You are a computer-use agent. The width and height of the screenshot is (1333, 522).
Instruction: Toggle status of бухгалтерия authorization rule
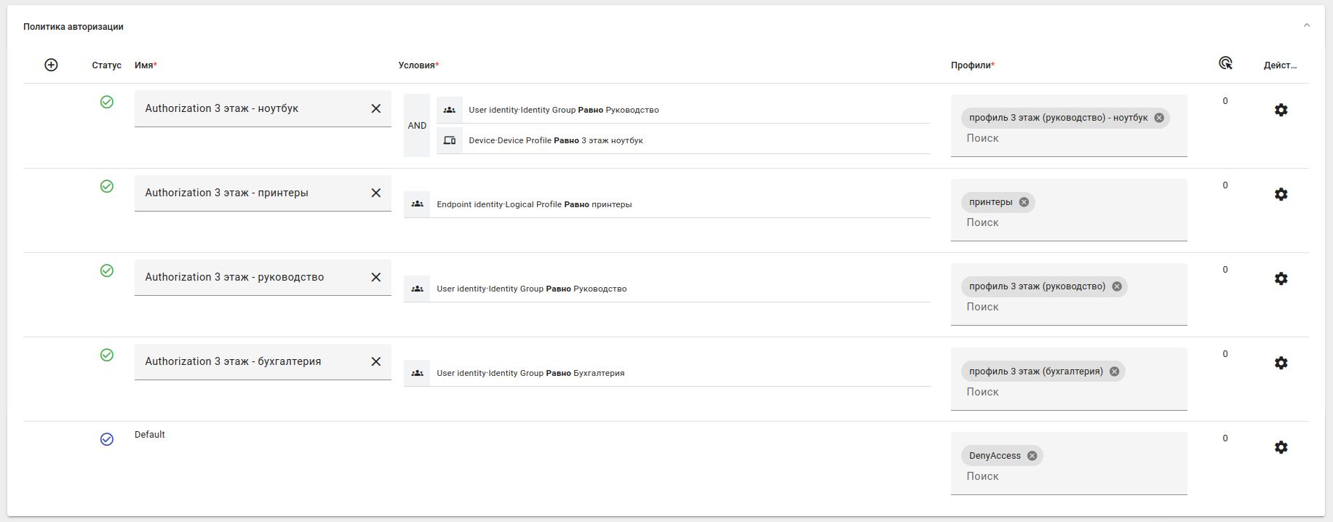coord(107,355)
